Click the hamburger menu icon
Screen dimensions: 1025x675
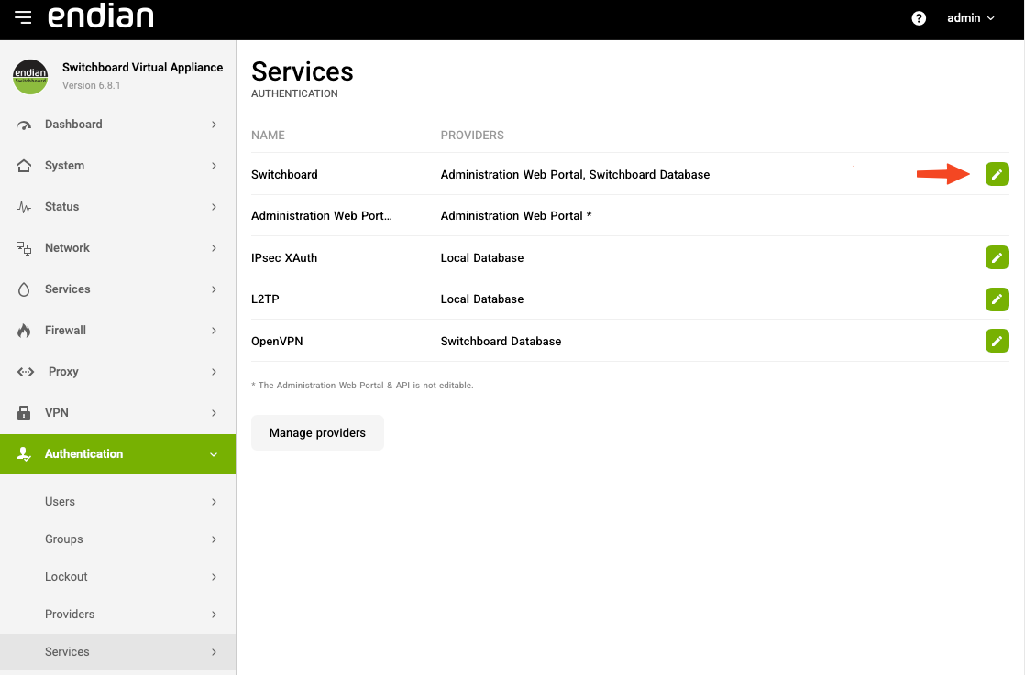point(23,18)
